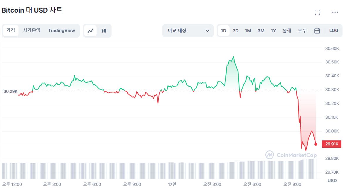Click the Bitcoin 대 USD 차트 heading
Viewport: 344px width, 188px height.
pyautogui.click(x=32, y=10)
